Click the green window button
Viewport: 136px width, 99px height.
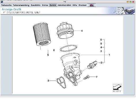pyautogui.click(x=130, y=2)
